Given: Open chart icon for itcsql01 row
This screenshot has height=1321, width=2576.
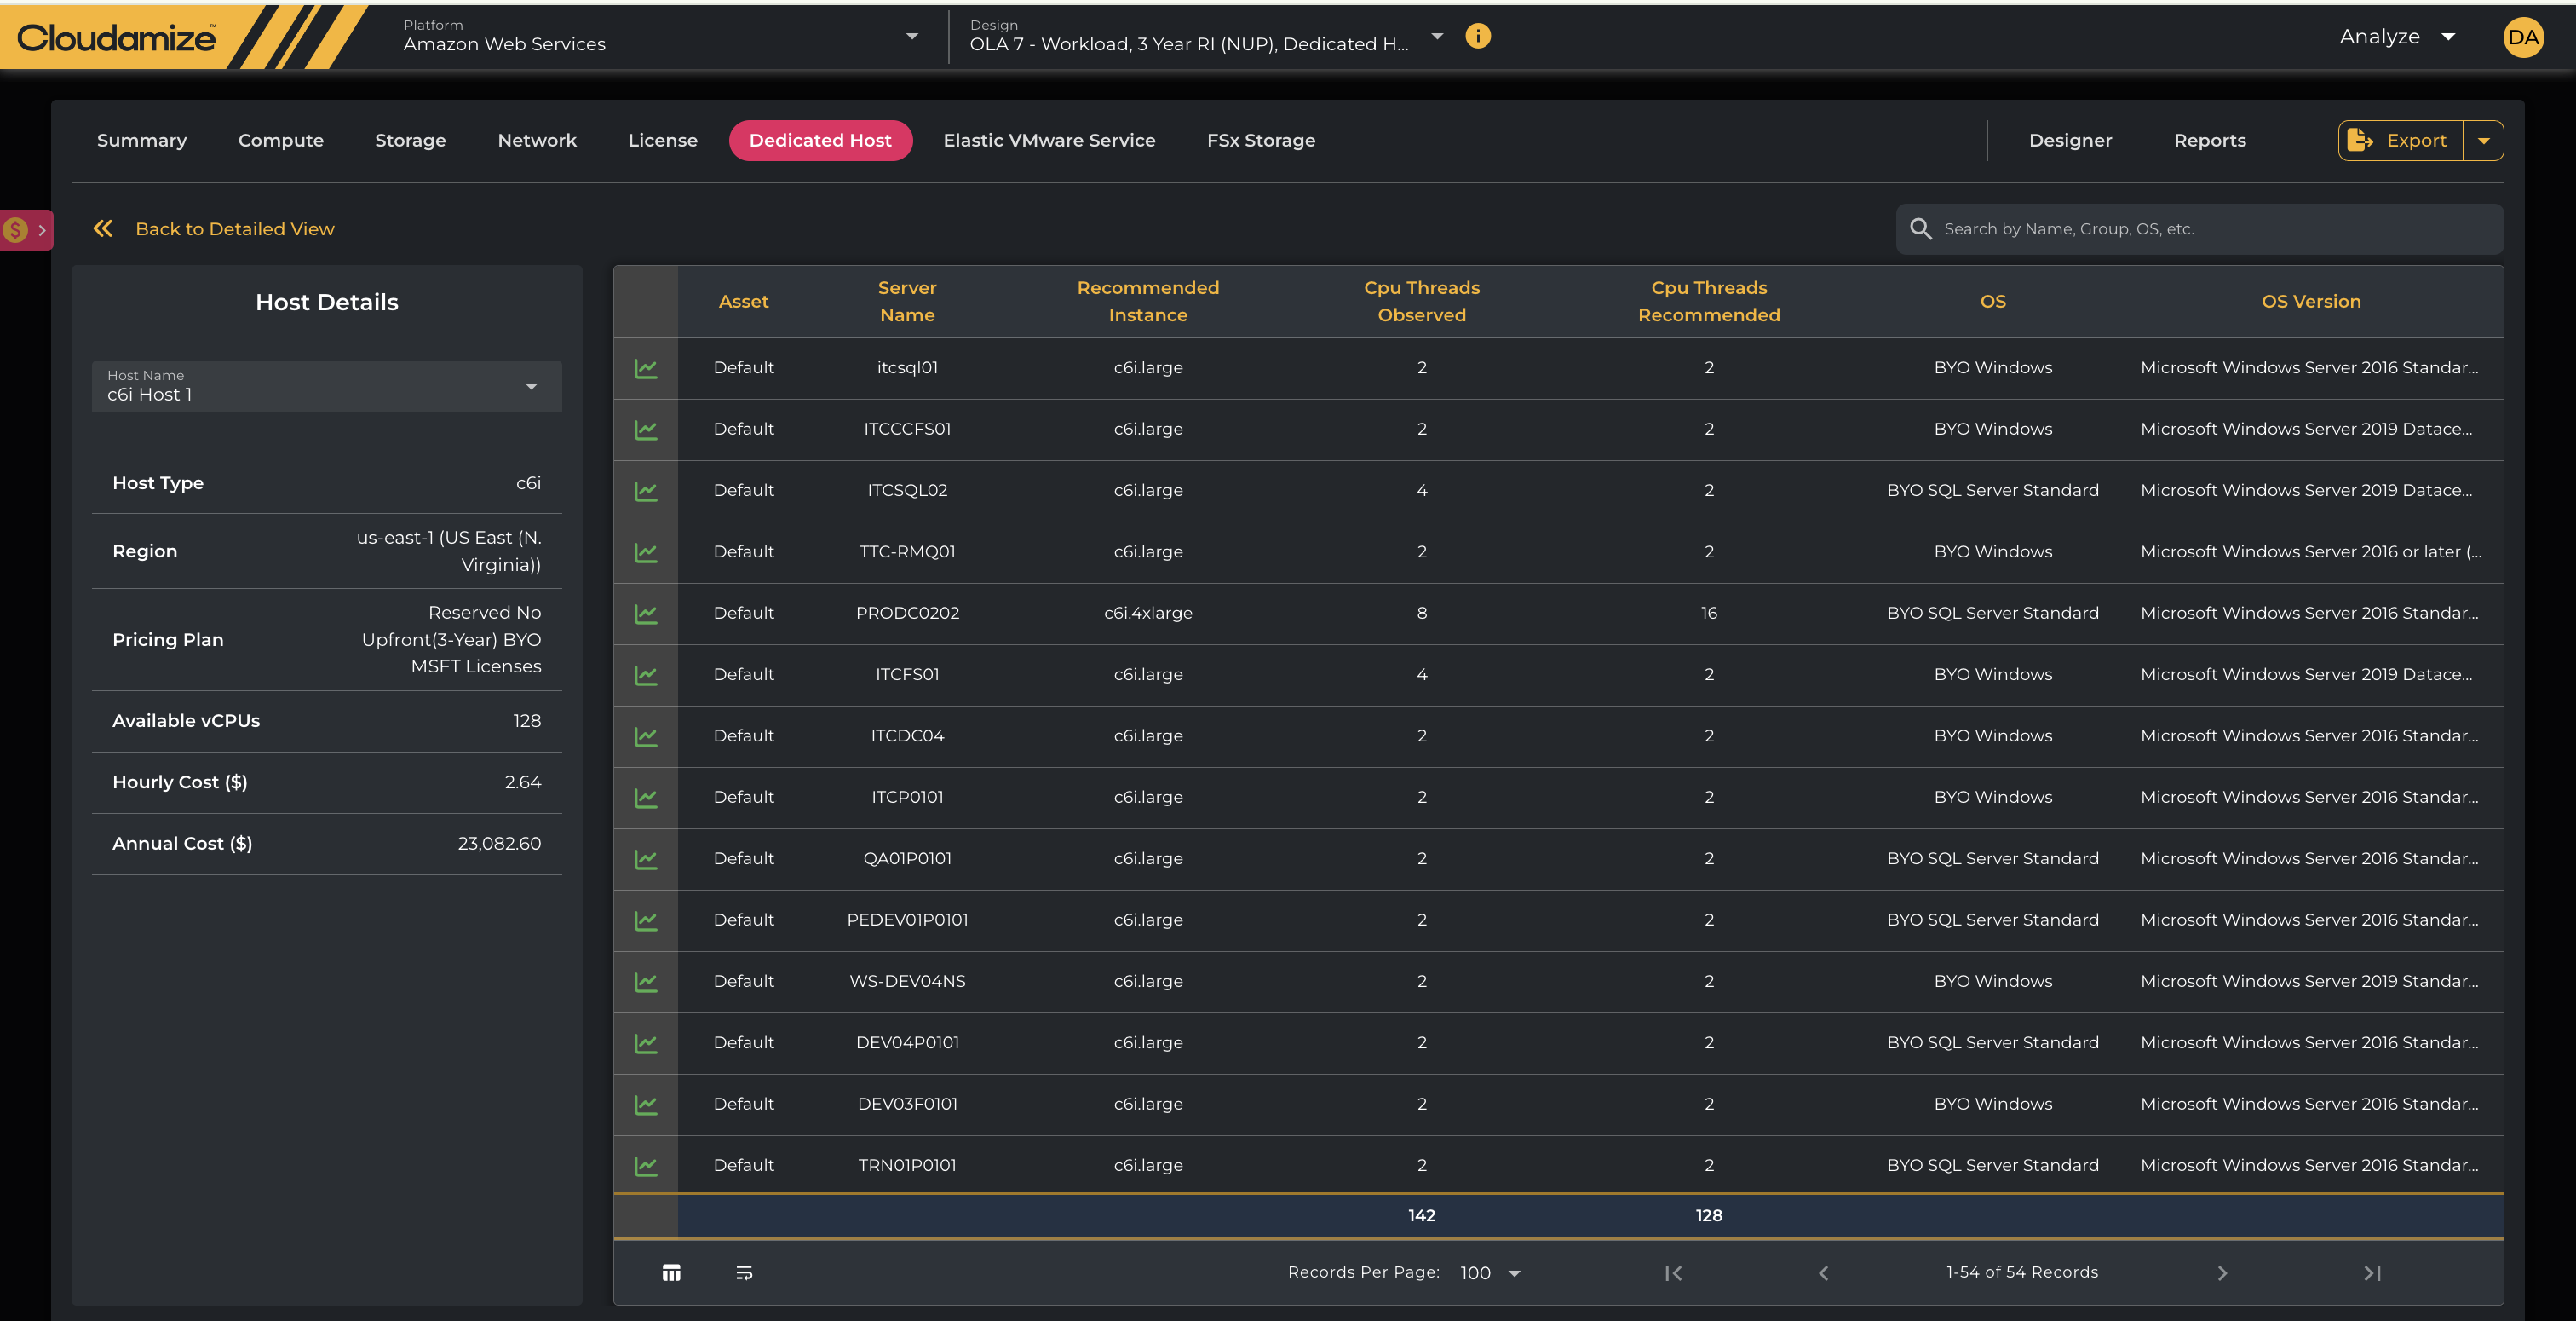Looking at the screenshot, I should coord(646,368).
